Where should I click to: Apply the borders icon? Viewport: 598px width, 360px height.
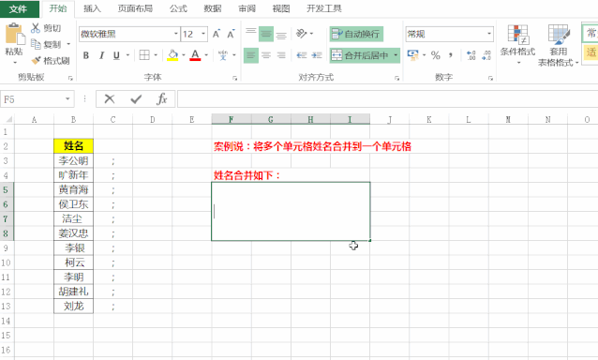[144, 55]
